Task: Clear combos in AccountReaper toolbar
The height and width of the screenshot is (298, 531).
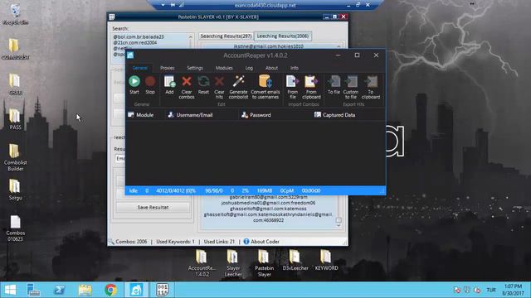Action: pos(186,87)
